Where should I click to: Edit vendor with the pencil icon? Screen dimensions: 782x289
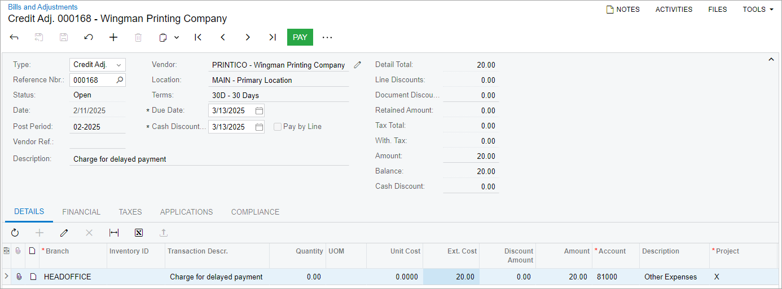(357, 65)
